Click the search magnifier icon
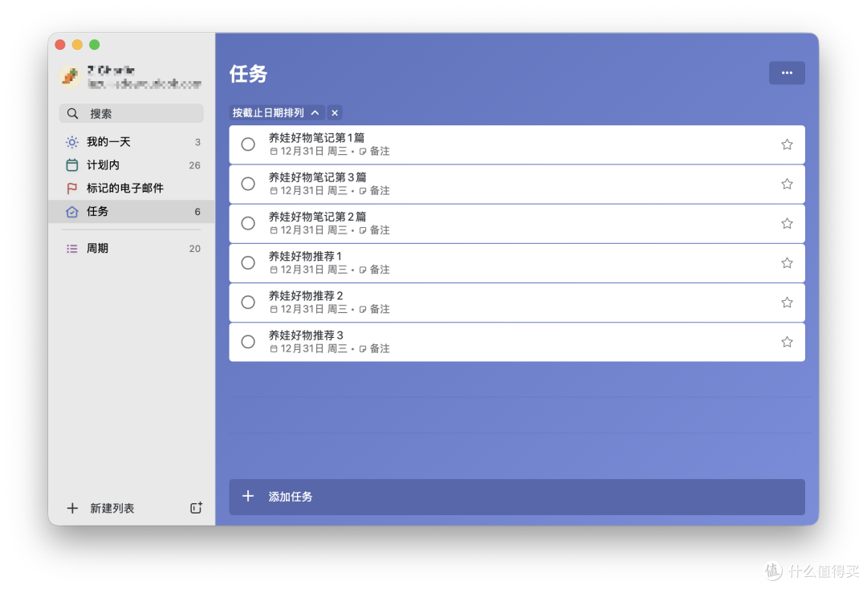The width and height of the screenshot is (867, 589). [x=72, y=113]
